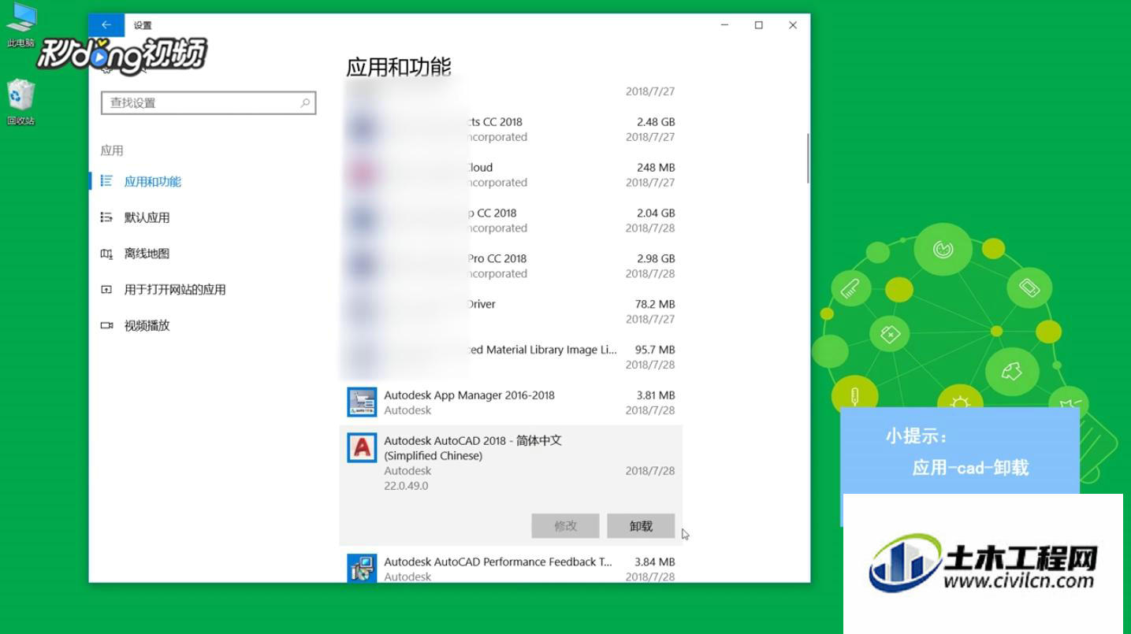
Task: Select the 此电脑 desktop icon
Action: 21,25
